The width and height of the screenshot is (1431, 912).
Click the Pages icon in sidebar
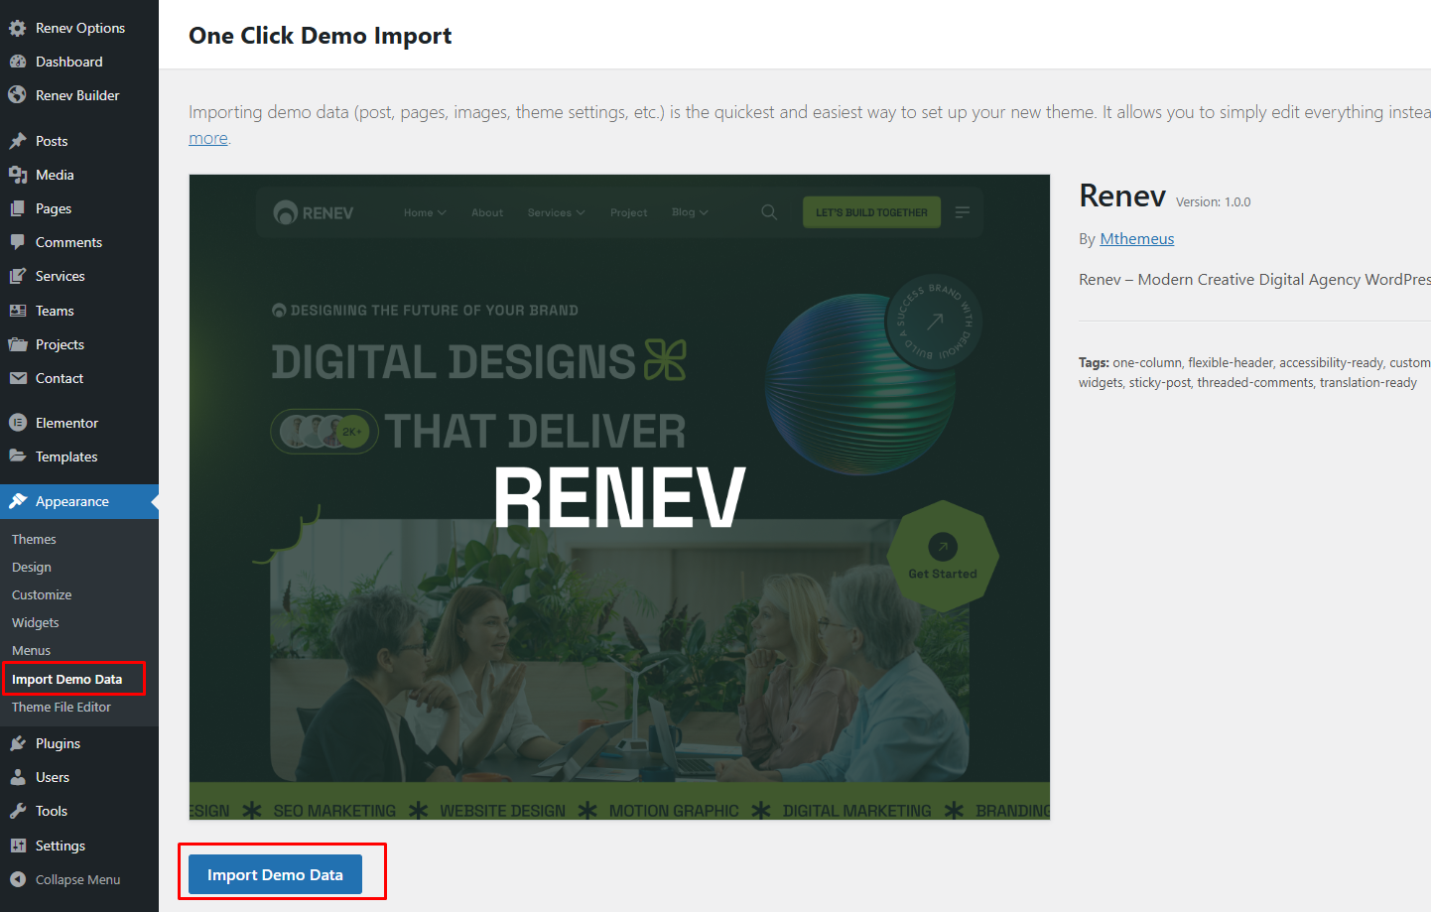pyautogui.click(x=18, y=208)
